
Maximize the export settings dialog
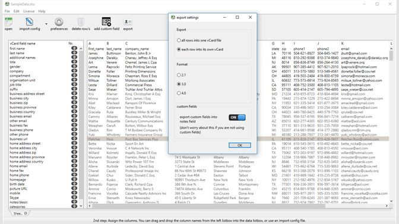(x=237, y=17)
